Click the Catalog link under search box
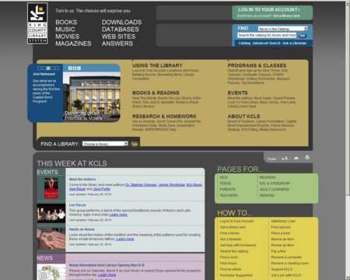 click(244, 43)
